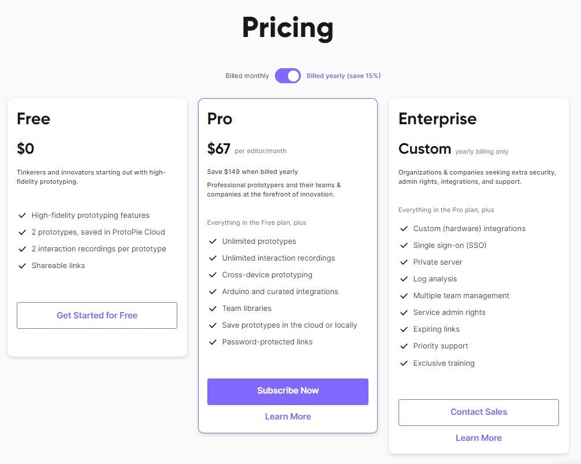Click checkmark beside Private server
This screenshot has height=464, width=581.
(x=404, y=262)
